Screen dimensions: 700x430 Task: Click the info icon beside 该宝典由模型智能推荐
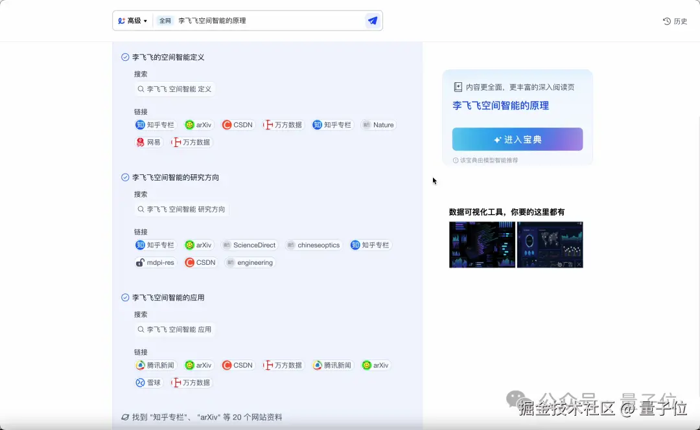click(456, 160)
